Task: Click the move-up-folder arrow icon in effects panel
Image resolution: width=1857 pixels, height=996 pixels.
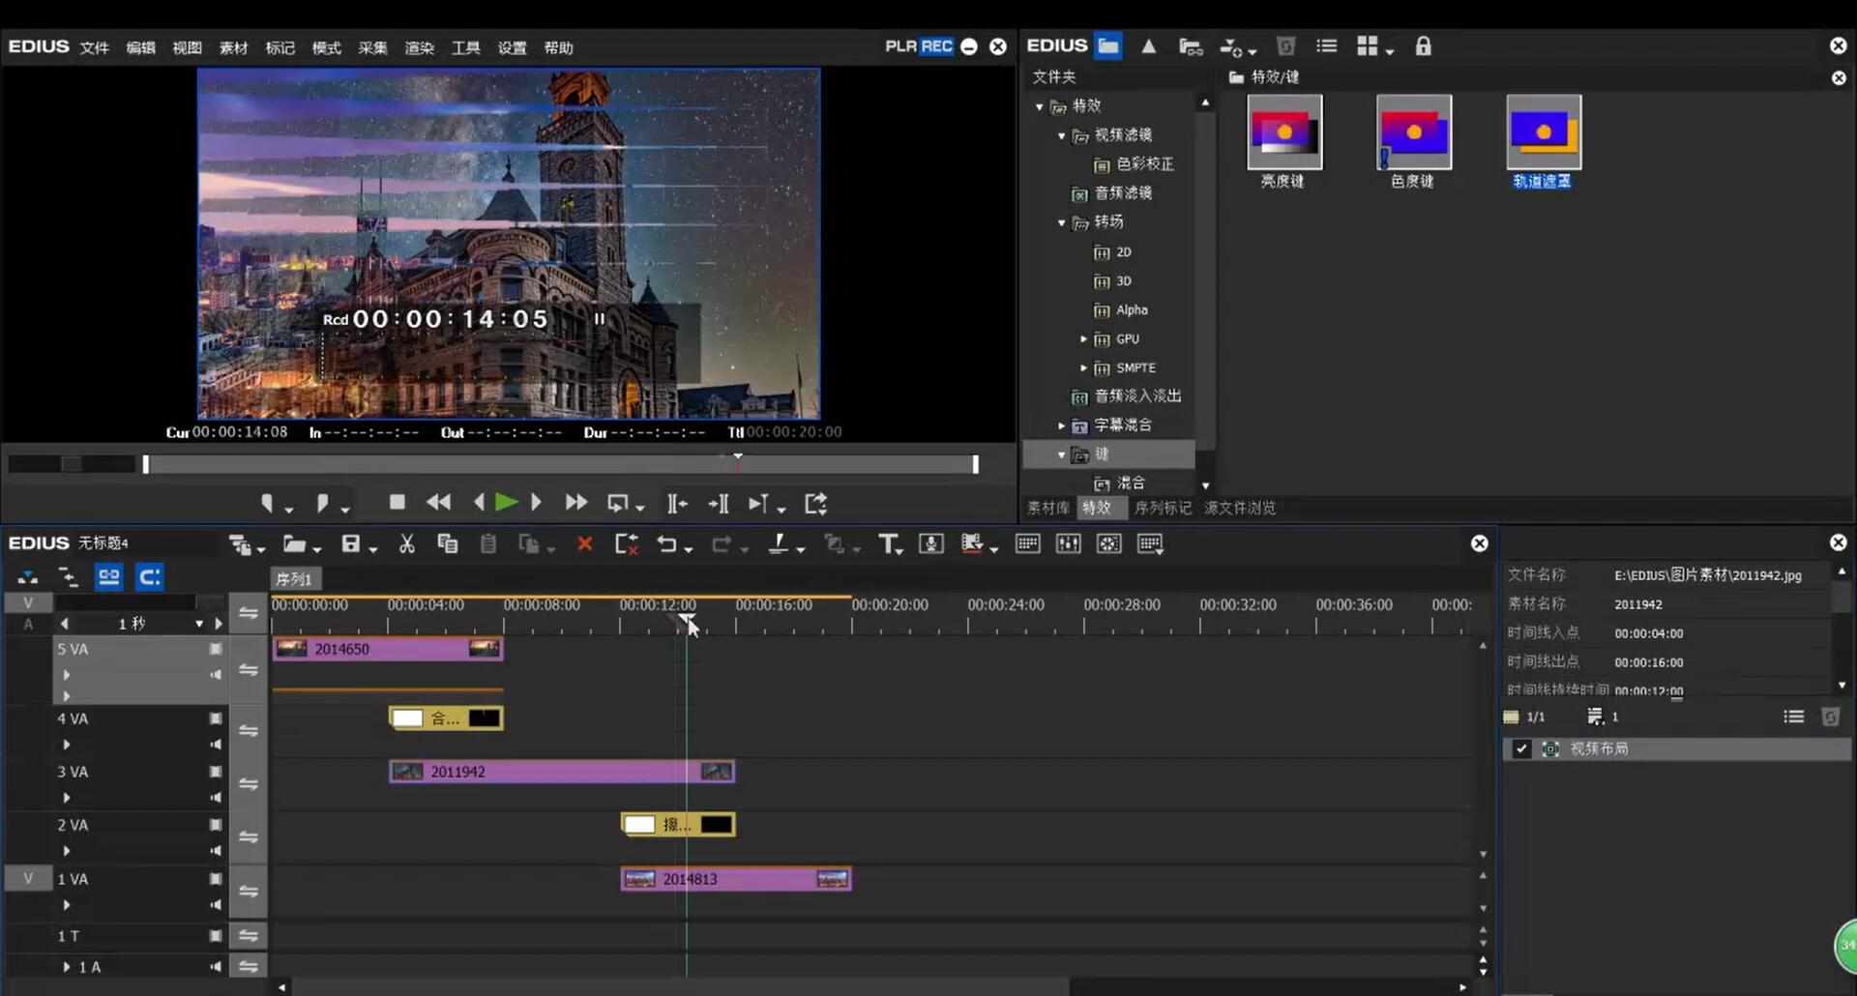Action: coord(1149,46)
